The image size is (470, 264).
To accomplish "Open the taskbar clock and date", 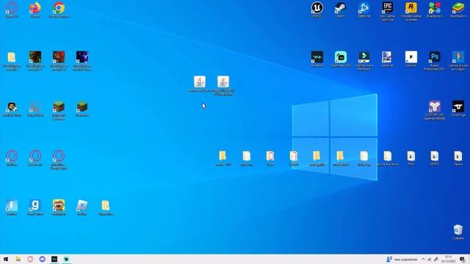I will point(448,259).
